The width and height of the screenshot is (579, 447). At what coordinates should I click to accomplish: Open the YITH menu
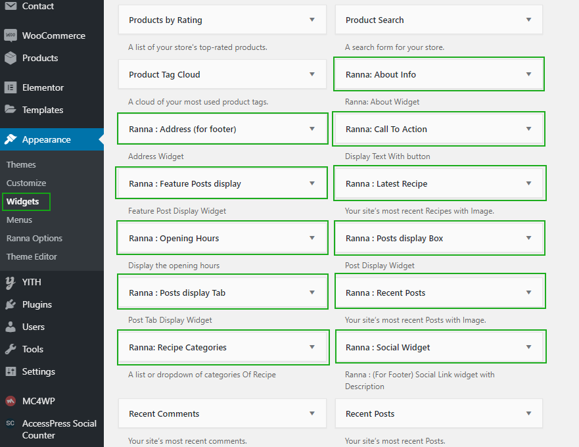[x=32, y=282]
